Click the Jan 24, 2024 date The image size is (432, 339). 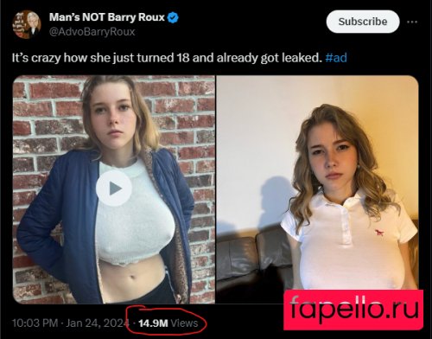[98, 323]
